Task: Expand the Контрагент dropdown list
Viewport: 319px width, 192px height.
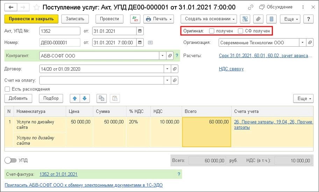Action: [x=162, y=56]
